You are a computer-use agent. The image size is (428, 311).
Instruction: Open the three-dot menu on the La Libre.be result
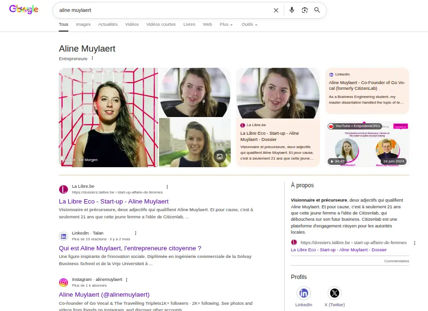[x=167, y=187]
